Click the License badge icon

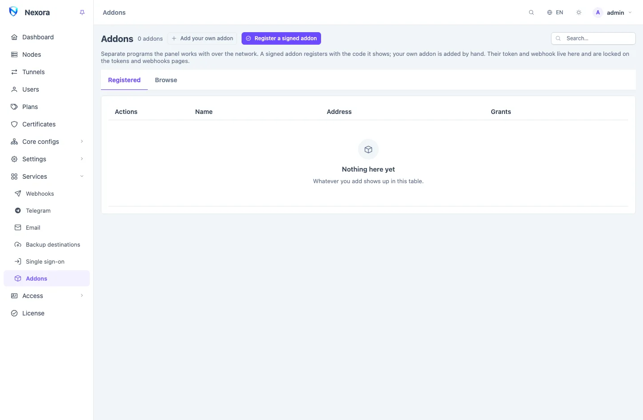click(x=14, y=313)
